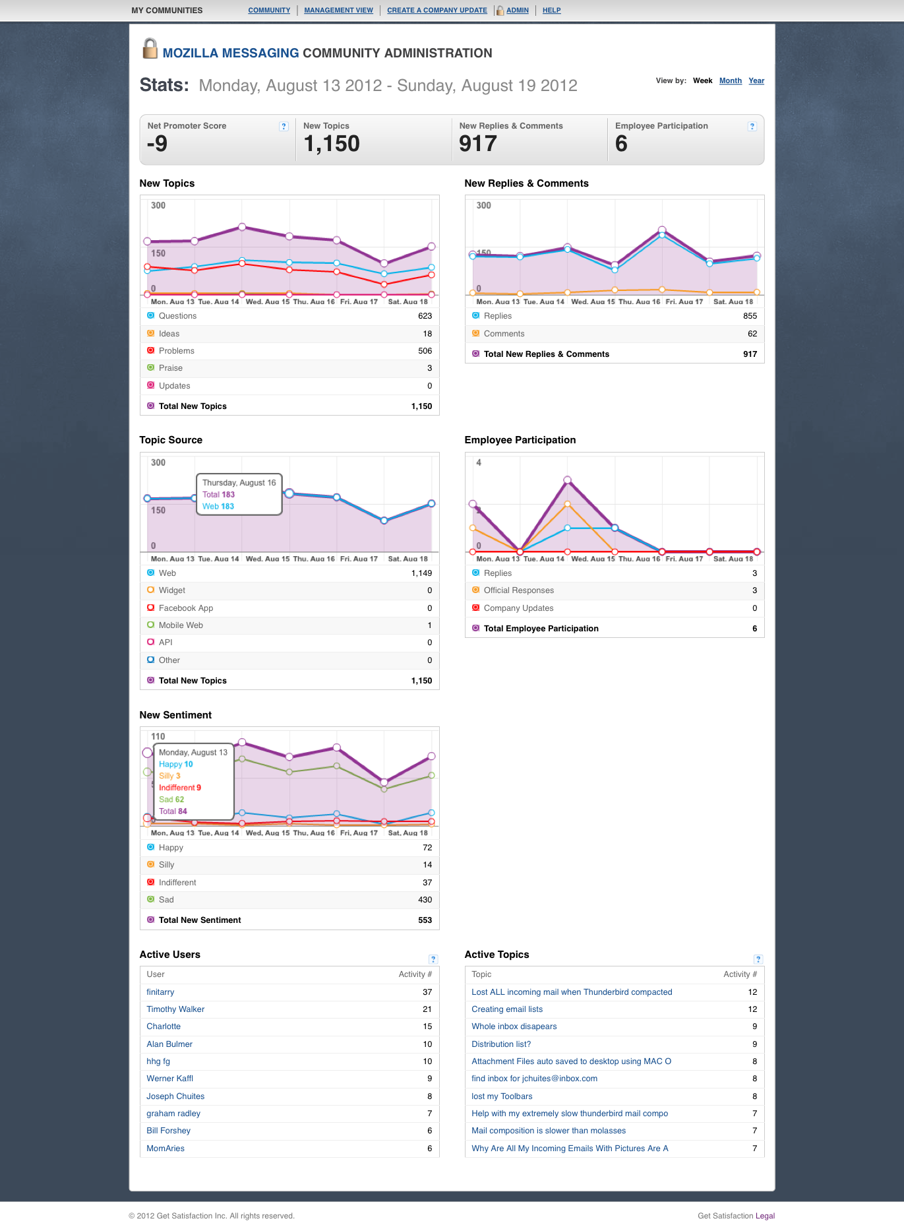The height and width of the screenshot is (1231, 904).
Task: Click the Comments orange legend marker
Action: (x=475, y=333)
